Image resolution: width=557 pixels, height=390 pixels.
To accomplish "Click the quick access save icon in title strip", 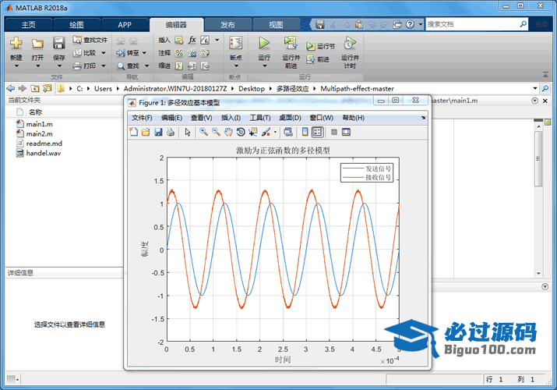I will 320,24.
